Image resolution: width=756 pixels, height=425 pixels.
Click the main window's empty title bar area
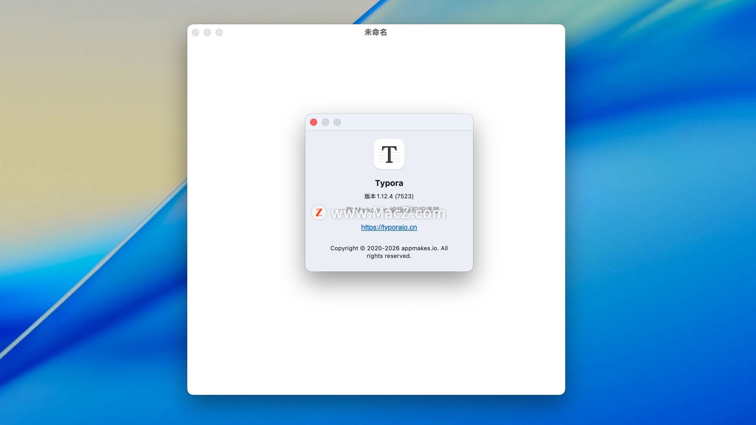[x=472, y=33]
